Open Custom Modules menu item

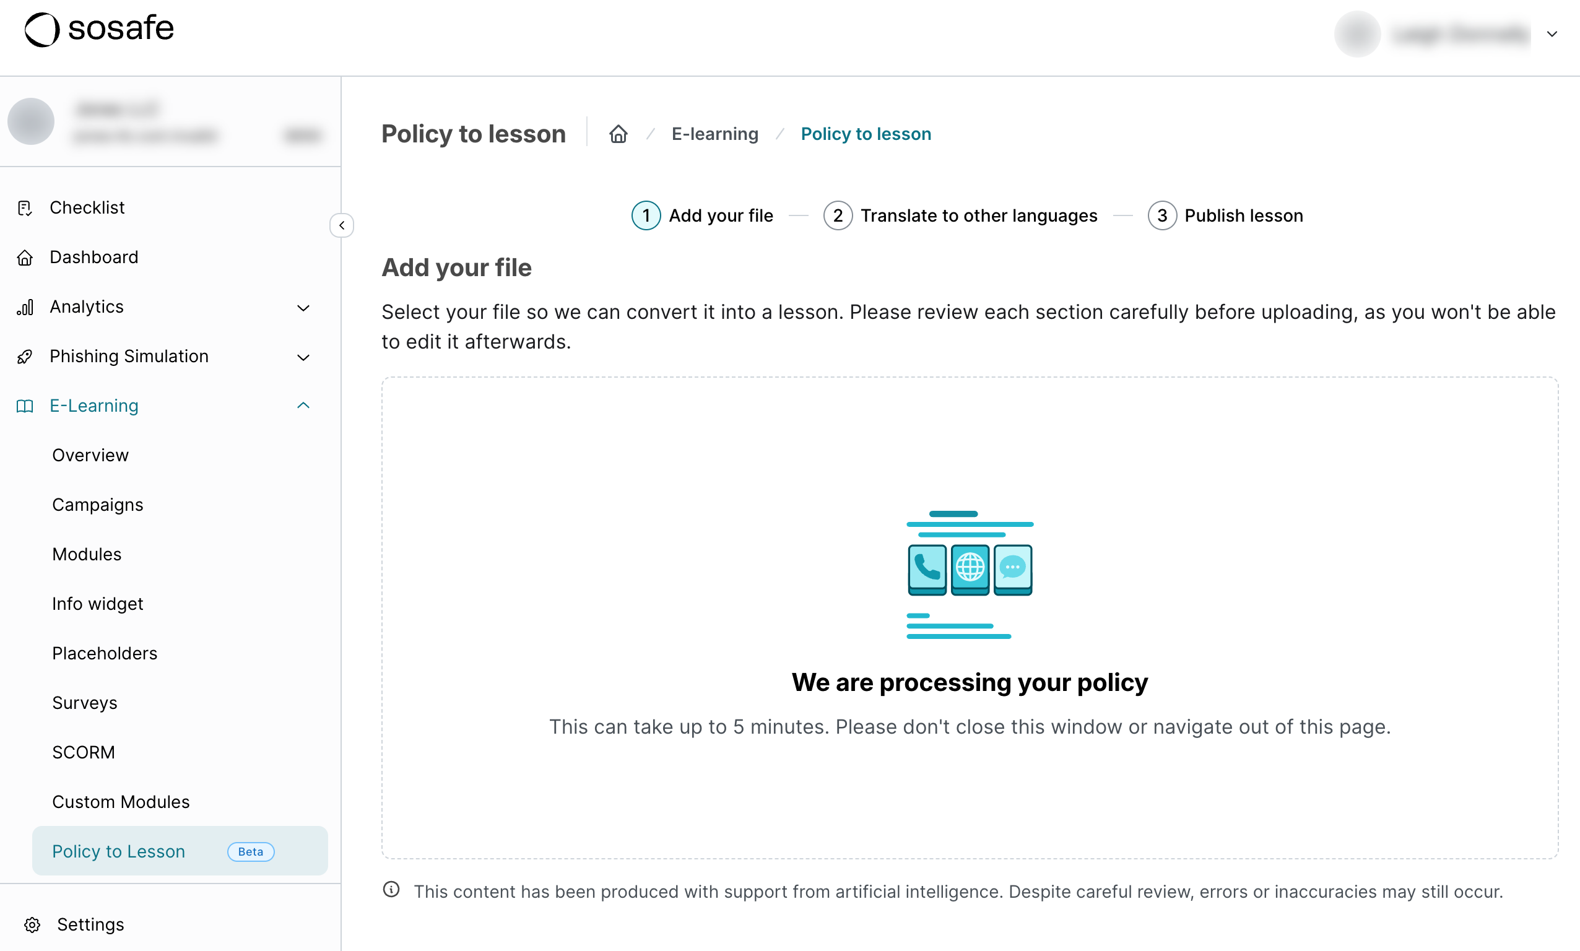point(121,802)
